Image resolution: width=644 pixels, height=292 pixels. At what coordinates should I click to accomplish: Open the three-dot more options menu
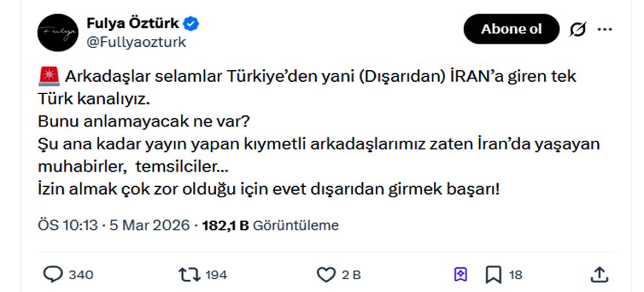(604, 30)
